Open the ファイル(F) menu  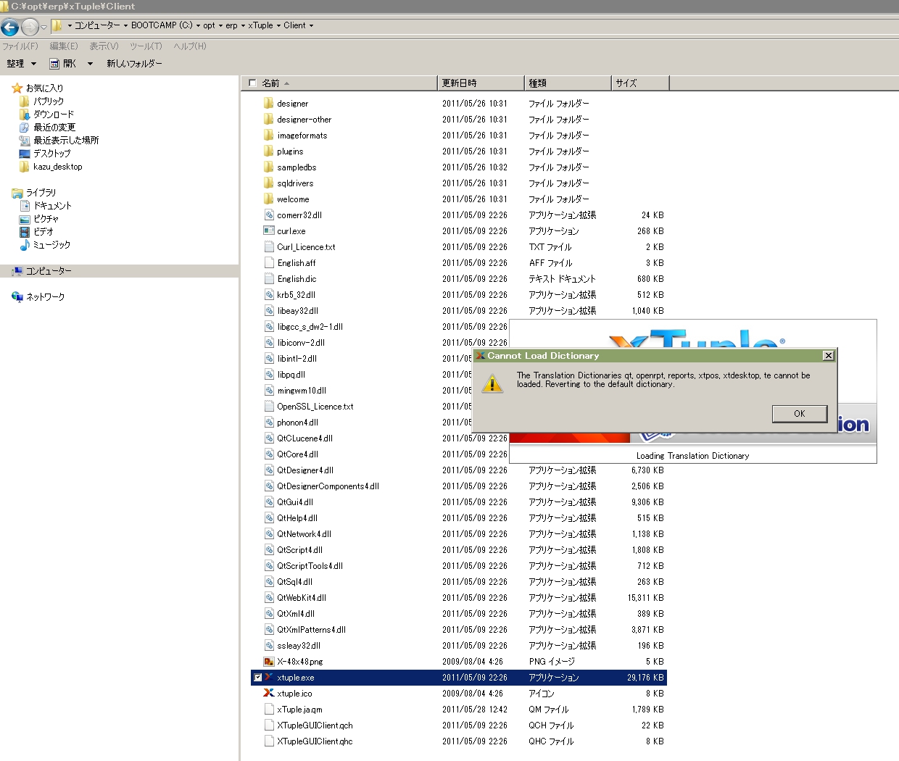(x=20, y=46)
